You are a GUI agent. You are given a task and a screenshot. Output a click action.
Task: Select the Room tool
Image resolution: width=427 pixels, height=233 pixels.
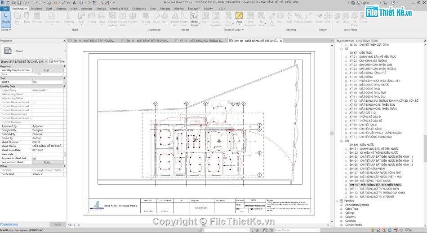click(205, 18)
